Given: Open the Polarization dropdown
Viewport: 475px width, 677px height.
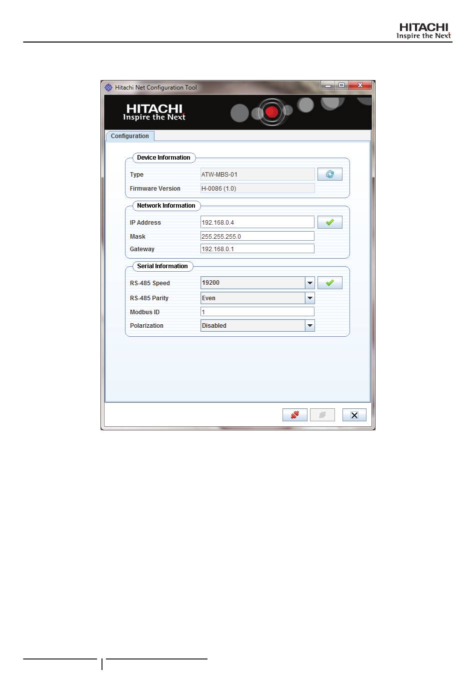Looking at the screenshot, I should 310,326.
